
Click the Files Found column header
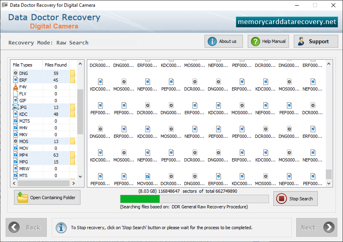56,65
